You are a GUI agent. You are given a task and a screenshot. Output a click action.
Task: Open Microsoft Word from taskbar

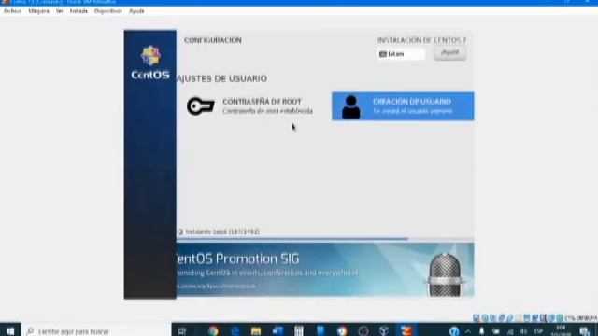[x=278, y=330]
